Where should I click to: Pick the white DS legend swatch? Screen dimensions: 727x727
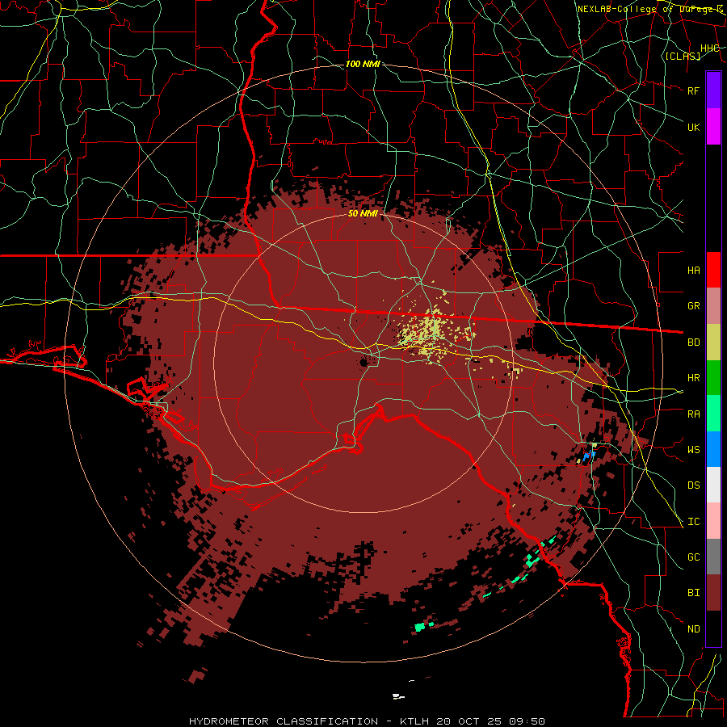(x=713, y=485)
